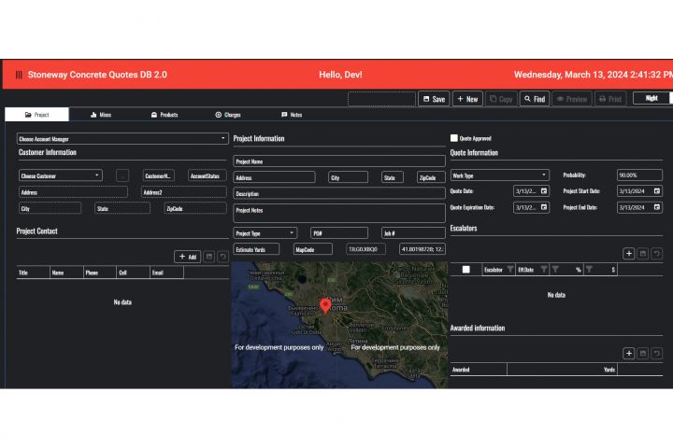Add an escalator with the plus icon

[629, 253]
